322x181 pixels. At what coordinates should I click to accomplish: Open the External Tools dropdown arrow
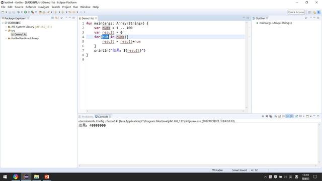(x=36, y=12)
